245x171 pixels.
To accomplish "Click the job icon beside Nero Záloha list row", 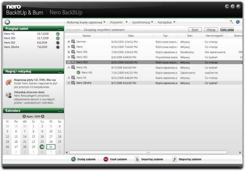I will [x=73, y=83].
